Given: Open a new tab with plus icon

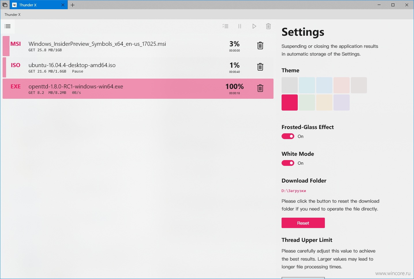Looking at the screenshot, I should pos(72,5).
